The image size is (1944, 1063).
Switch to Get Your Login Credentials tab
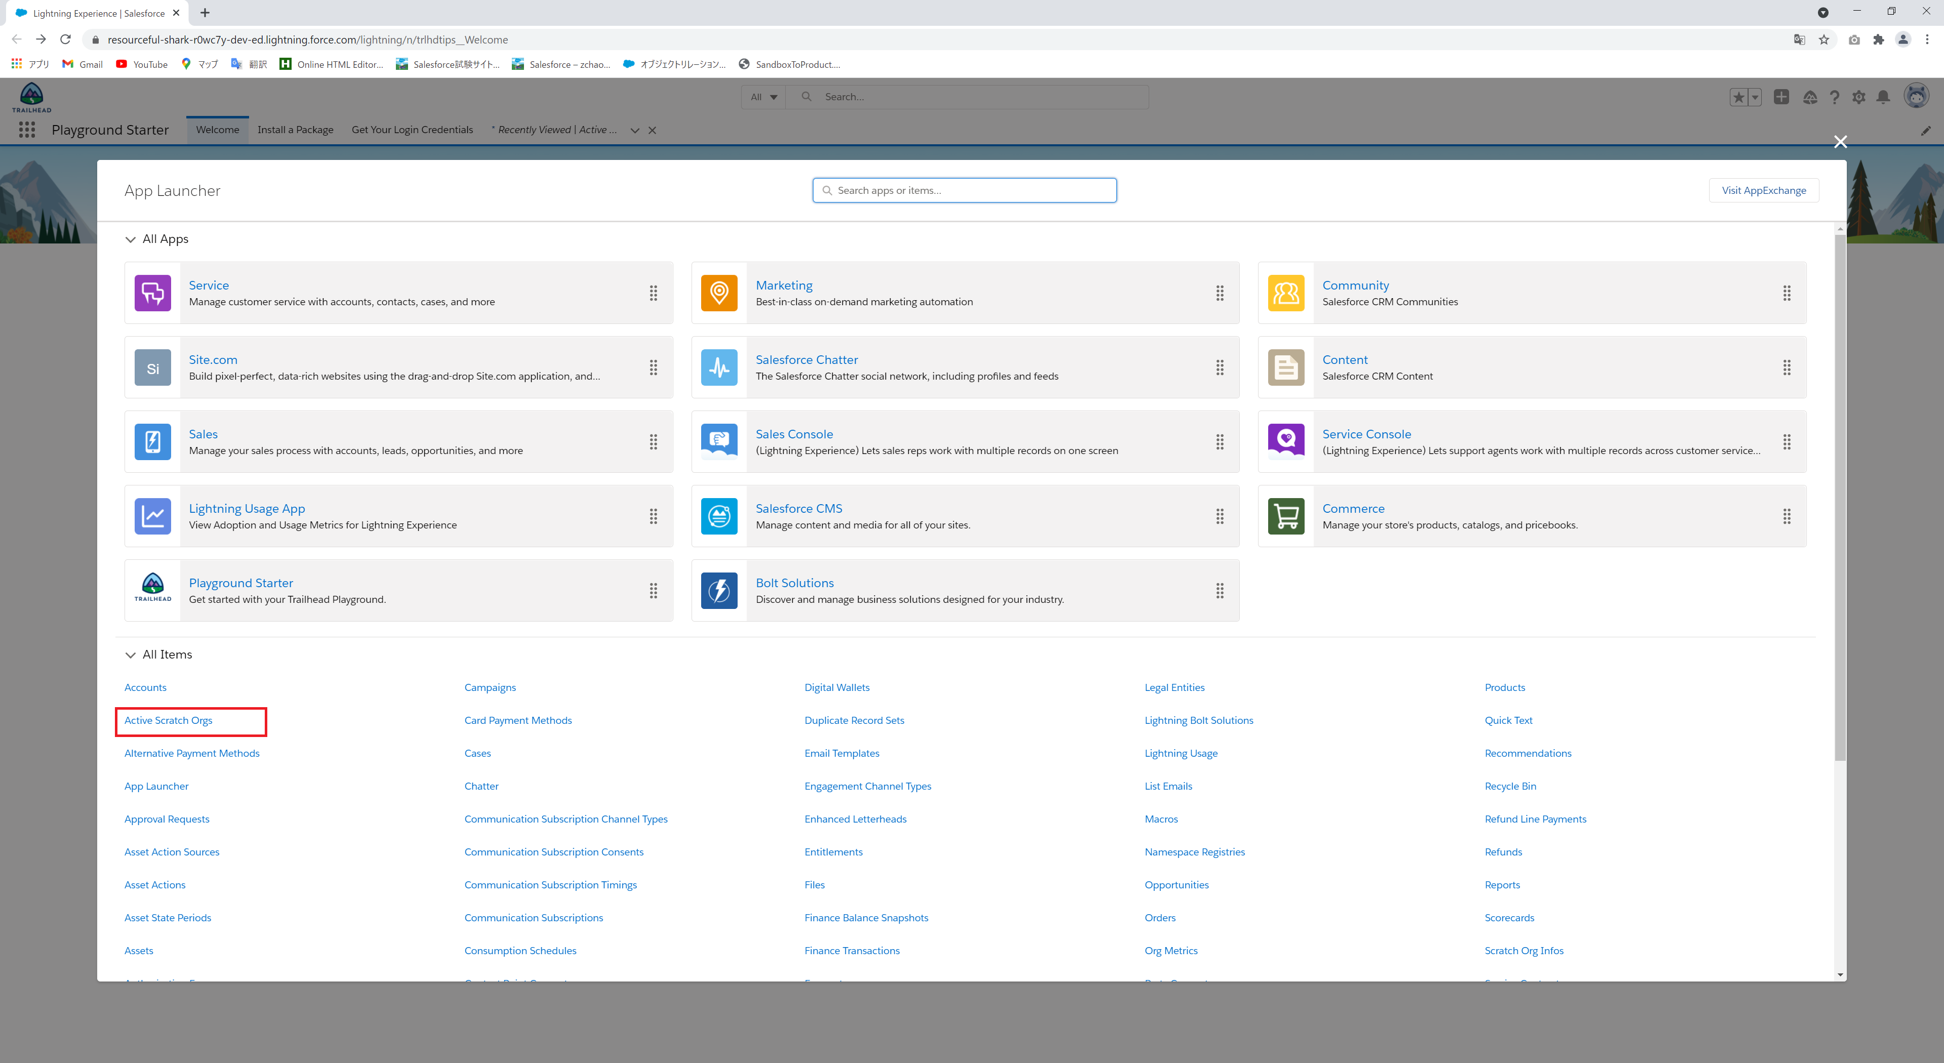point(412,130)
